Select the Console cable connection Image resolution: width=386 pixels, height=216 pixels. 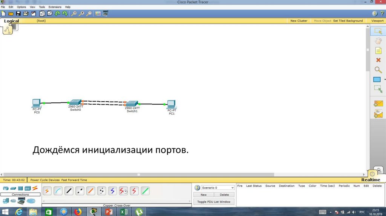coord(58,191)
